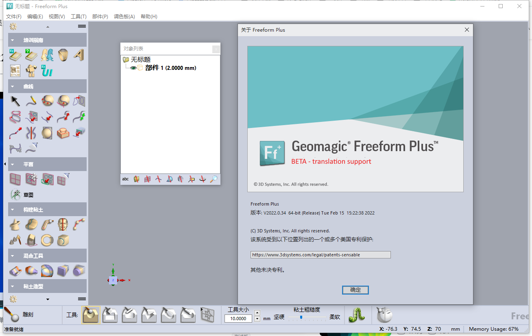Image resolution: width=532 pixels, height=336 pixels.
Task: Open the gold letter A tutorial icon
Action: pos(78,55)
